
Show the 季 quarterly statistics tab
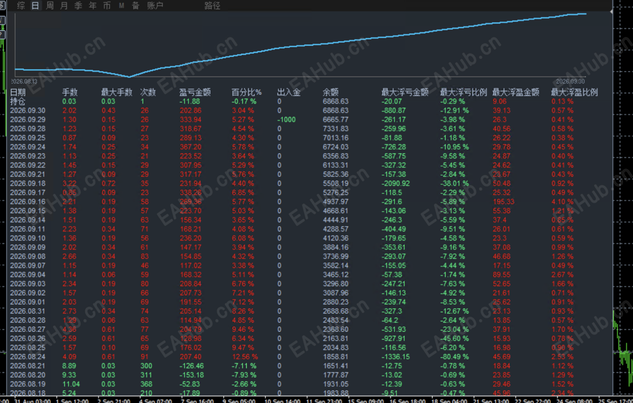pyautogui.click(x=78, y=6)
